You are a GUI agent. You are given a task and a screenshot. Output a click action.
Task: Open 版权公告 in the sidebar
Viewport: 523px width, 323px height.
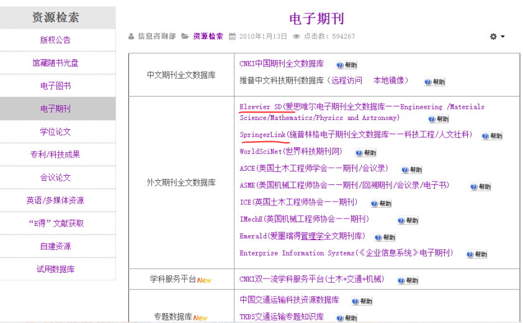[x=55, y=40]
